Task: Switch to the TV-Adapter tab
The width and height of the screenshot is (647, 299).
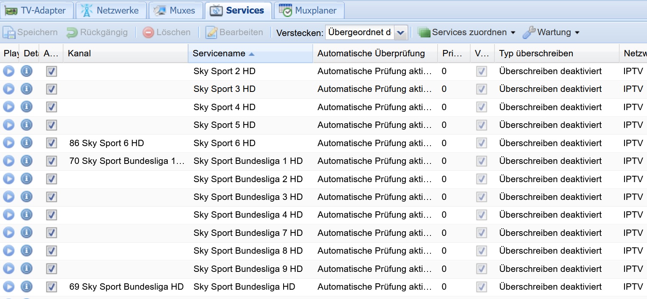Action: click(x=37, y=11)
